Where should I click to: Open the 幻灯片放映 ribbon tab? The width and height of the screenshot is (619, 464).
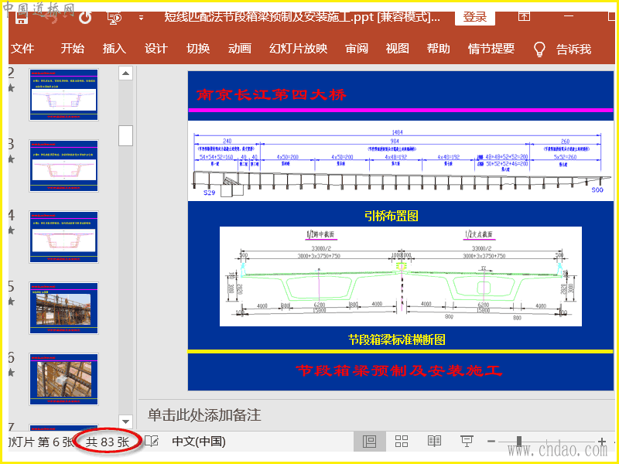(x=299, y=48)
